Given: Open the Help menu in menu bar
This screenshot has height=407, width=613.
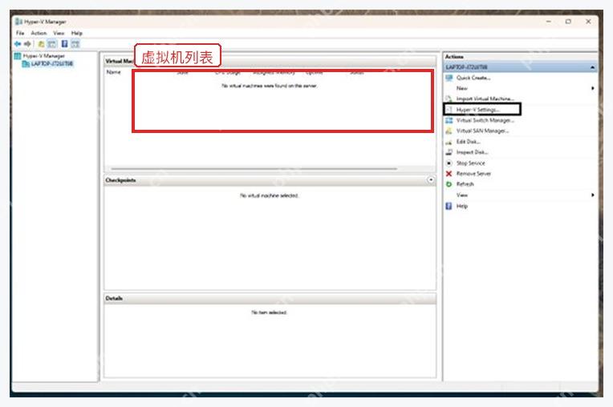Looking at the screenshot, I should click(x=77, y=33).
